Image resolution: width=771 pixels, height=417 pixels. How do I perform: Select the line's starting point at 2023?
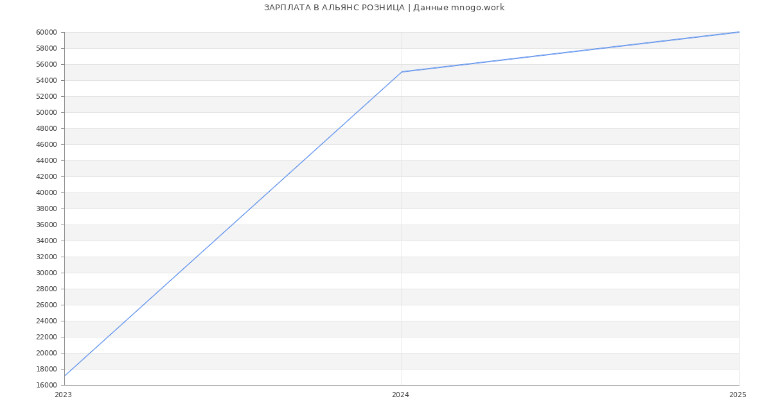tap(65, 375)
